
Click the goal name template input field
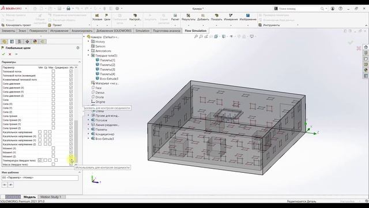(x=40, y=177)
